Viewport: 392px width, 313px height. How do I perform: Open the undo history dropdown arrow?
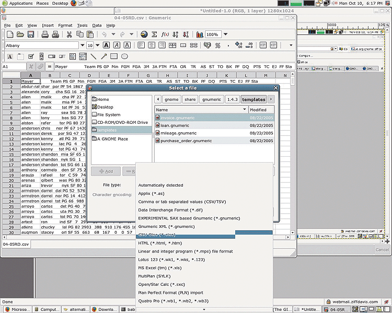pyautogui.click(x=113, y=34)
